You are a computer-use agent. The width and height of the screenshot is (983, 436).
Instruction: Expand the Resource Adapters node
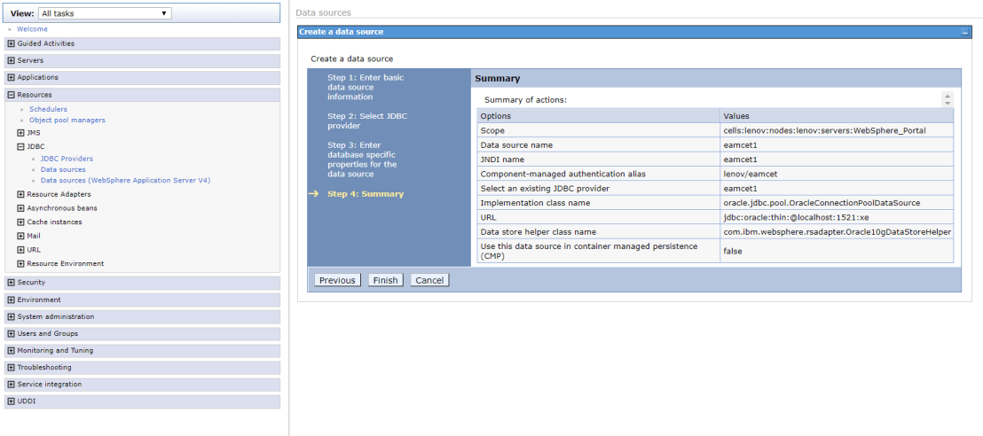(20, 194)
